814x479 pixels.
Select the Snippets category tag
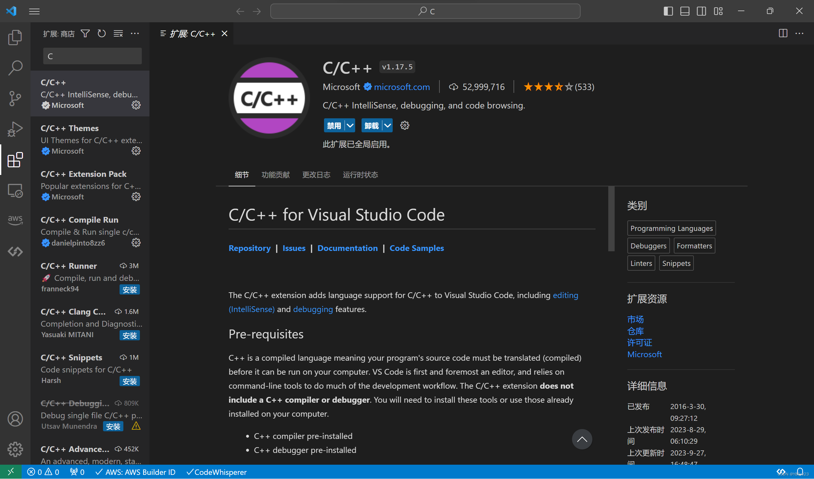click(x=676, y=263)
